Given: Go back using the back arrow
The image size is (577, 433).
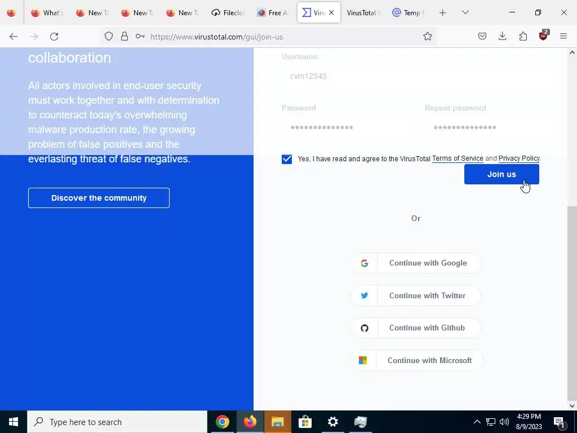Looking at the screenshot, I should 14,37.
